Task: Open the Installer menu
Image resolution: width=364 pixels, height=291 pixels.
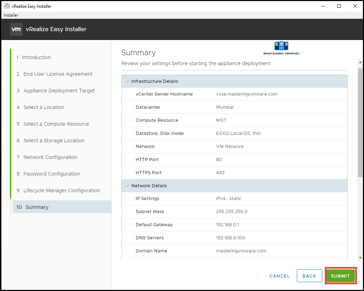Action: 10,15
